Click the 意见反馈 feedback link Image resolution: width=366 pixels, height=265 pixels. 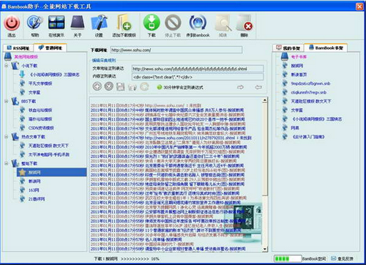346,258
